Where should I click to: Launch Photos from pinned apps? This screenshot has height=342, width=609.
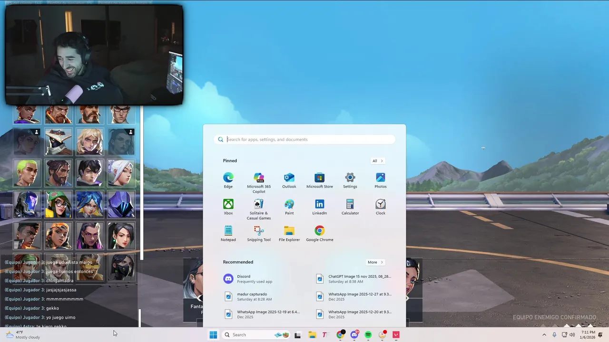[381, 180]
